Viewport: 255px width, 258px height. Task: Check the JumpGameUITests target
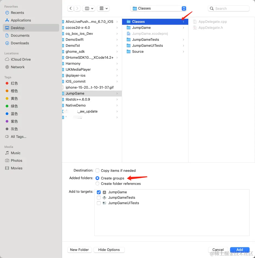(99, 203)
